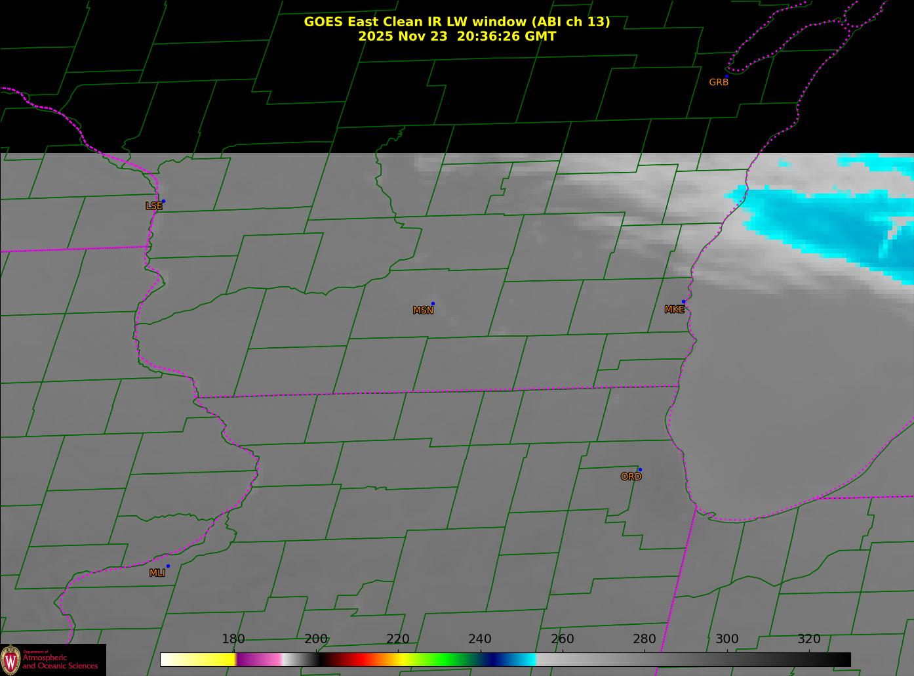Screen dimensions: 914x676
Task: Select the MSN station label
Action: [423, 310]
